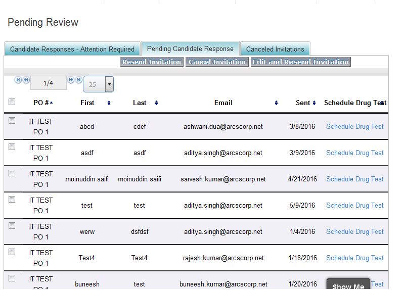Image resolution: width=405 pixels, height=290 pixels.
Task: Switch to Pending Candidate Response tab
Action: [x=190, y=49]
